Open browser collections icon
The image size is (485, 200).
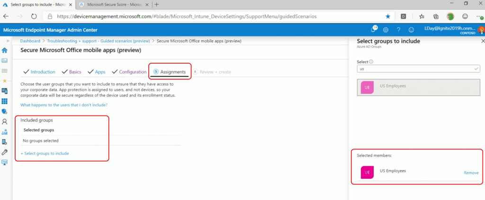click(436, 17)
